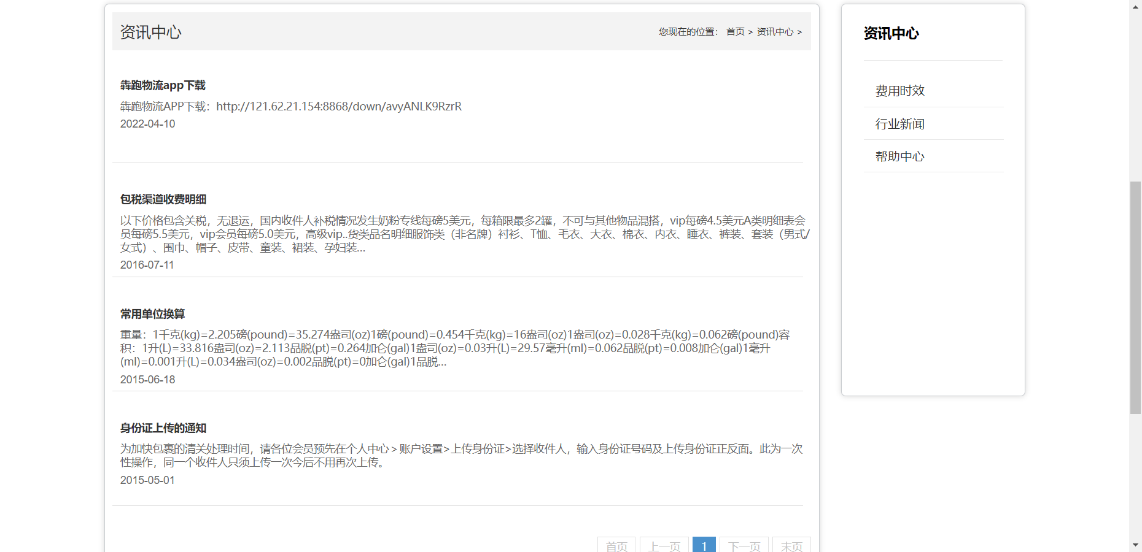Viewport: 1142px width, 552px height.
Task: Jump to last page with 末页
Action: (x=791, y=545)
